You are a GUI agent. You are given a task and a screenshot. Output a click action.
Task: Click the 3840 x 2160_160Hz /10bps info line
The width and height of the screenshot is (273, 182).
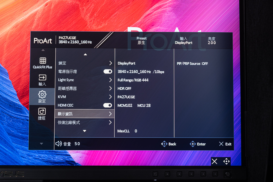(141, 72)
